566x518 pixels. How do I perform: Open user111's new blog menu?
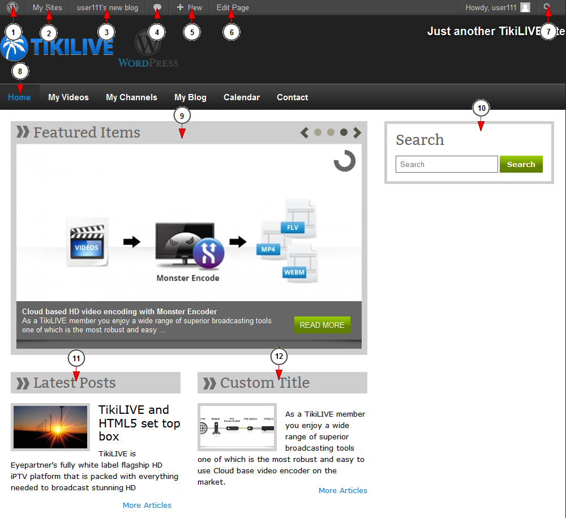click(107, 7)
